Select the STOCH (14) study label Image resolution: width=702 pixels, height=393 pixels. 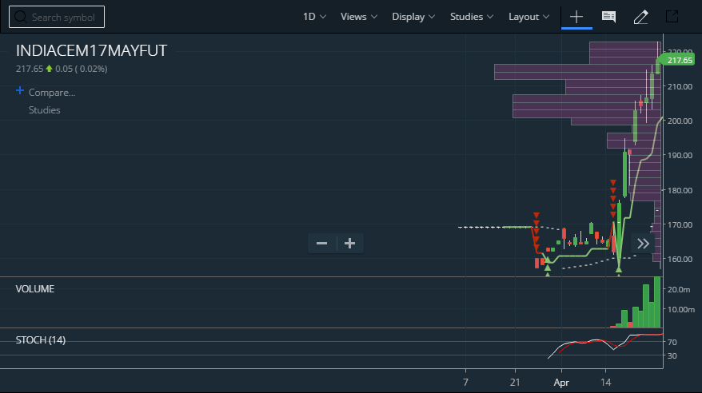point(40,340)
